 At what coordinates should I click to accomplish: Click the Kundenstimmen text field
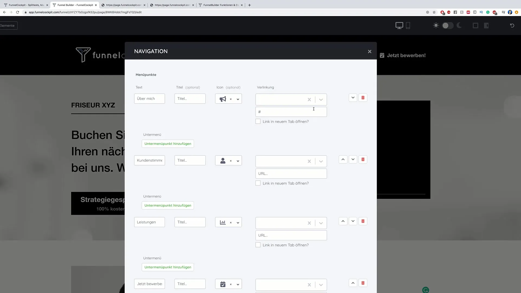click(x=150, y=160)
